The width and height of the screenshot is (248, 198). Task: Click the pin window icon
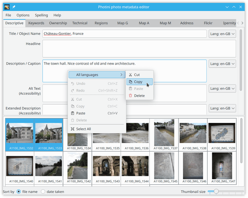click(x=14, y=7)
